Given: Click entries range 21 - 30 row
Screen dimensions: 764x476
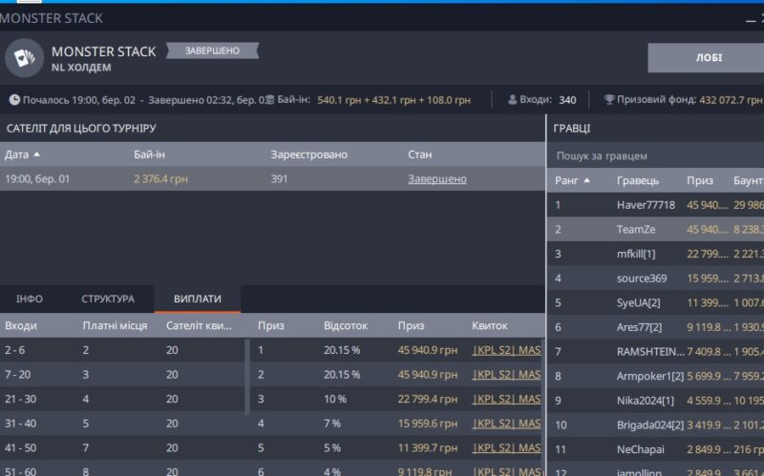Looking at the screenshot, I should tap(122, 399).
